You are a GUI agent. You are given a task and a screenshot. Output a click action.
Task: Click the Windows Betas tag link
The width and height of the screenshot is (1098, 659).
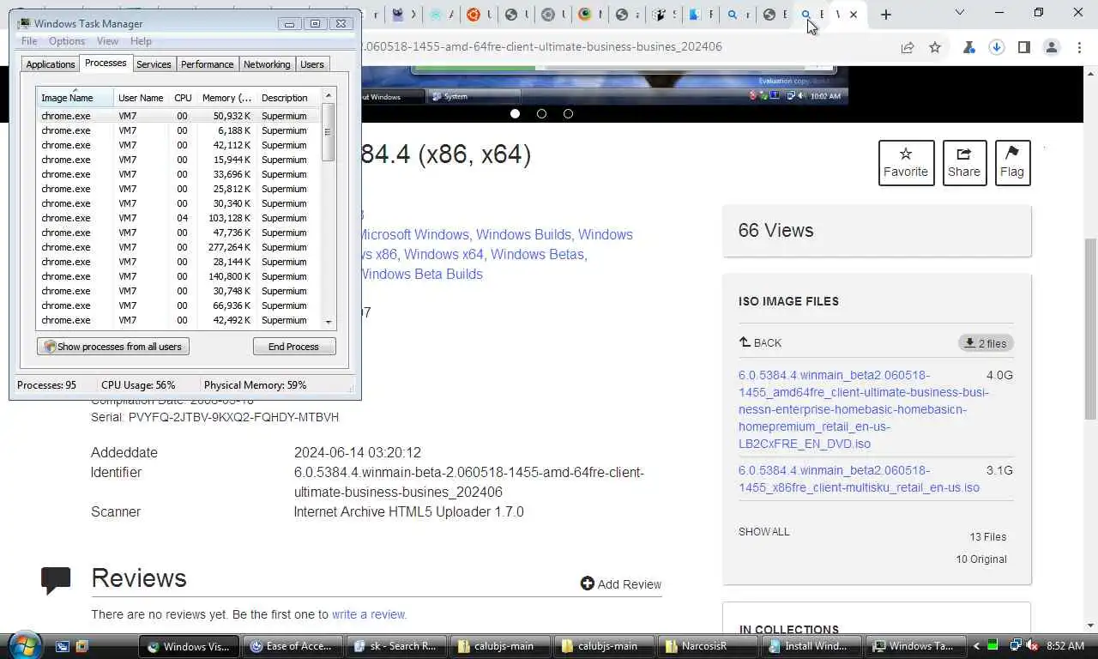tap(538, 254)
